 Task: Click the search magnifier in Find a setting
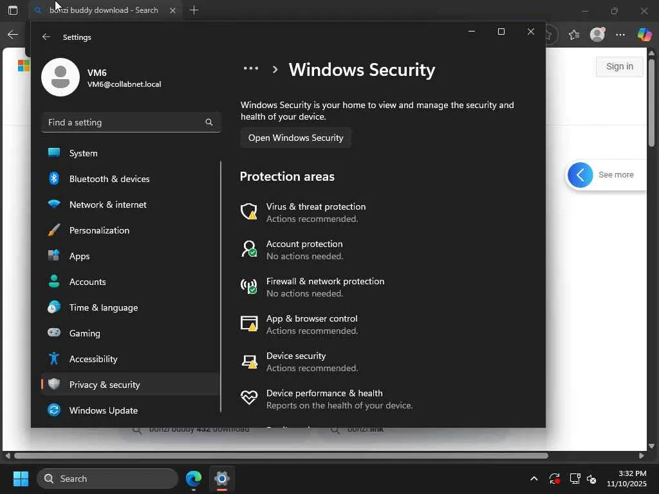pyautogui.click(x=209, y=122)
